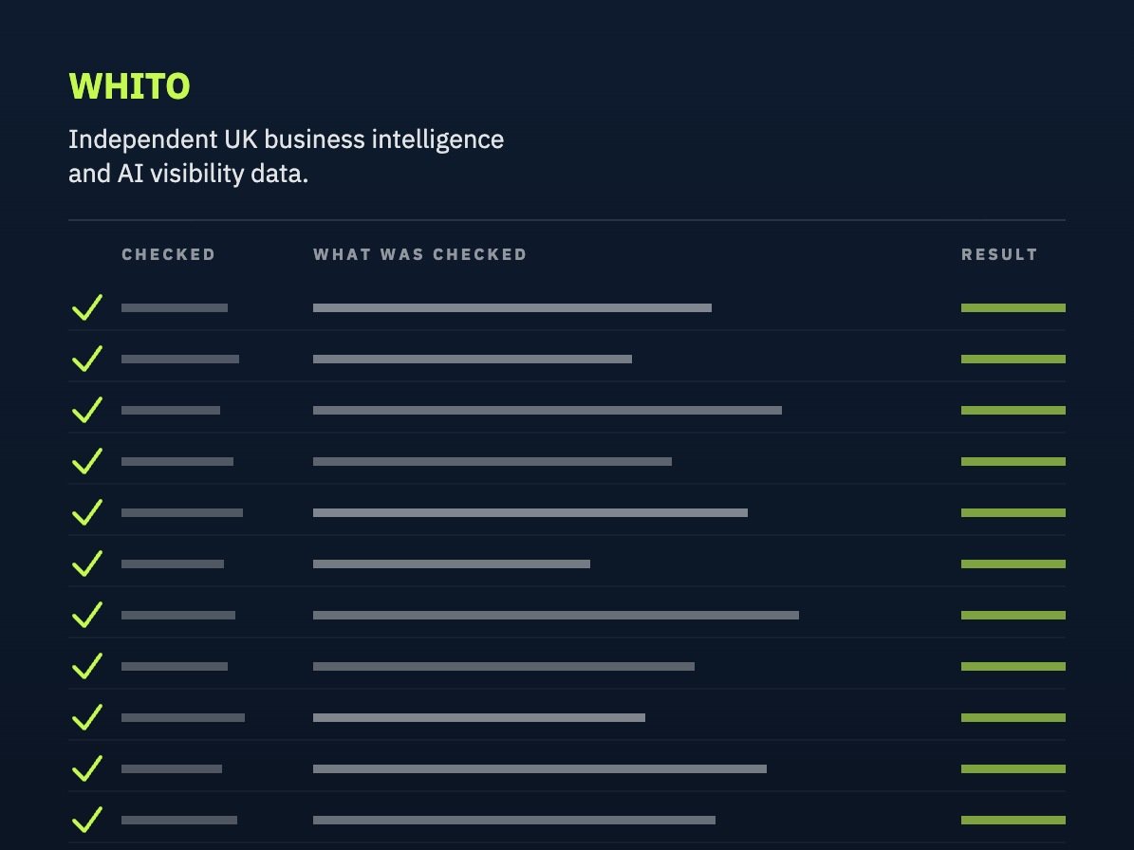Click the second row's green checkmark

pos(87,359)
